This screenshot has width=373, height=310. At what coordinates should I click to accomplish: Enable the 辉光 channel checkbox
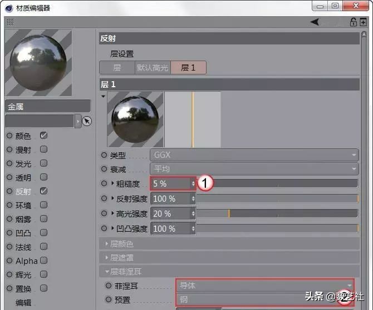44,274
